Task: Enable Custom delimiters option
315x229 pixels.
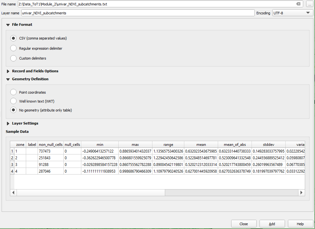Action: coord(13,58)
